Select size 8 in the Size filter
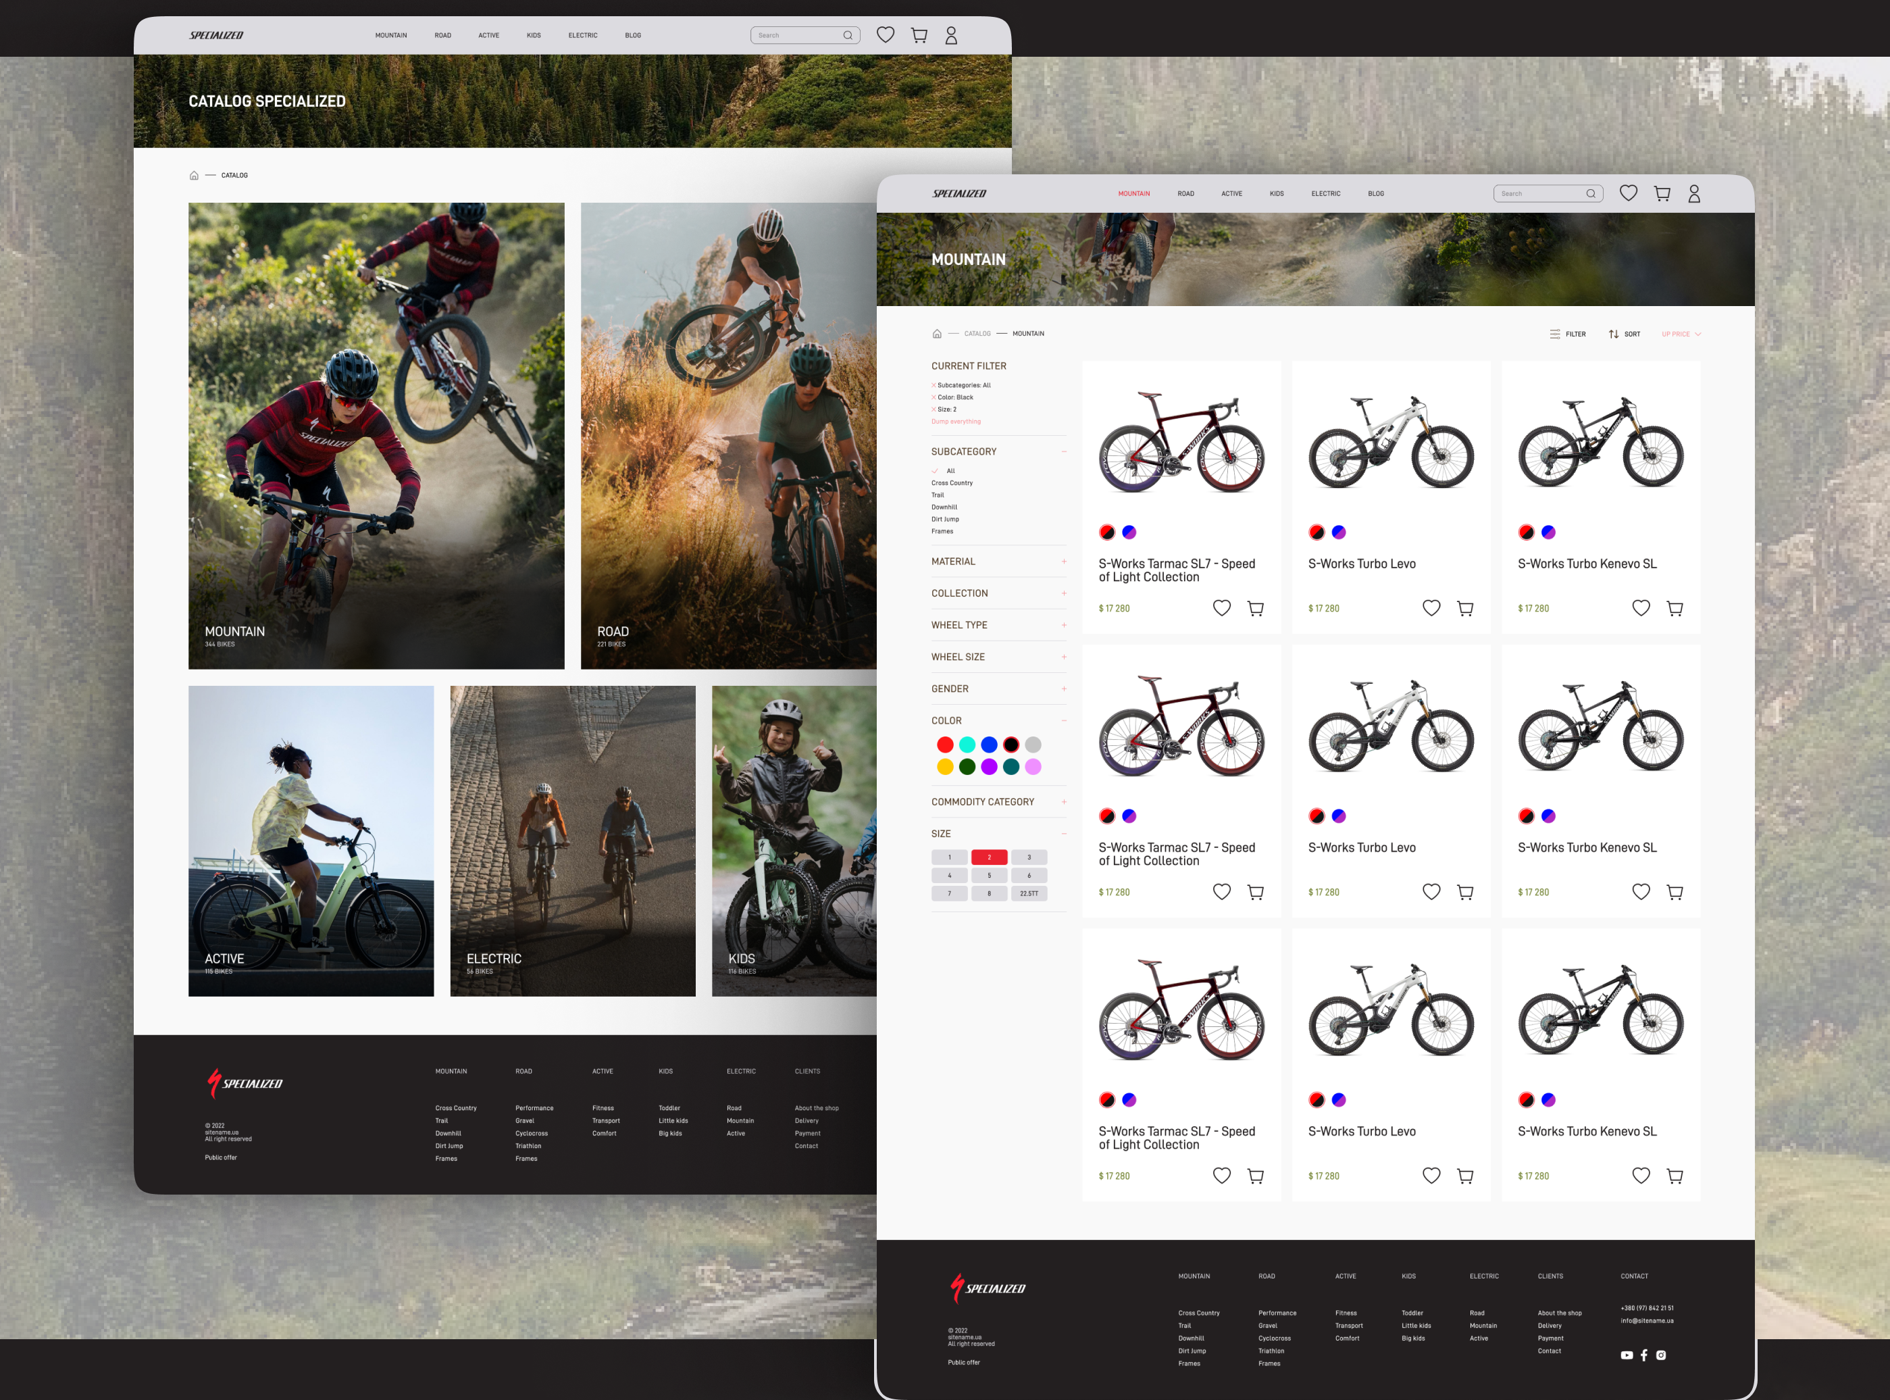The image size is (1890, 1400). pyautogui.click(x=989, y=894)
